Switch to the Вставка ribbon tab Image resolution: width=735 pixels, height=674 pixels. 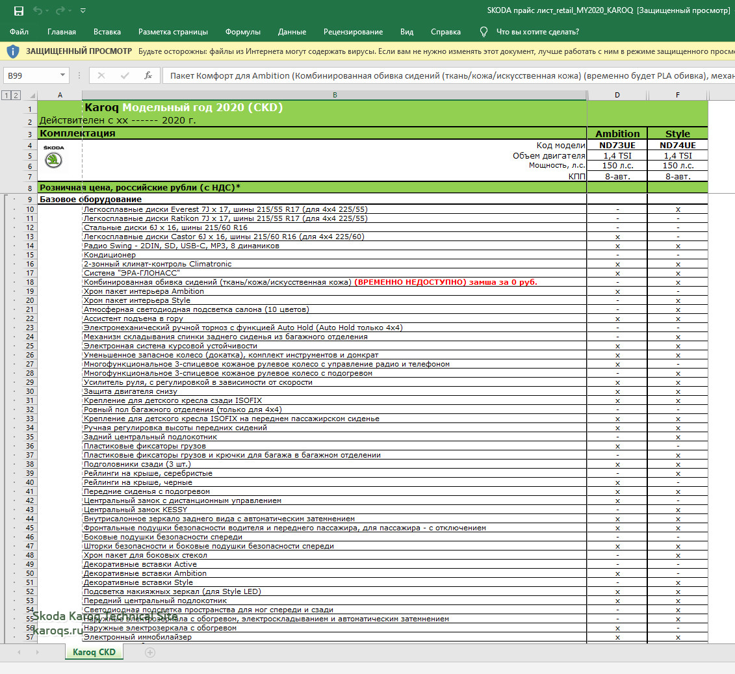click(107, 32)
